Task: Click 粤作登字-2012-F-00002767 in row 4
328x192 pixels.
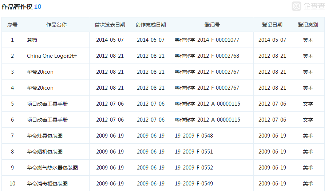Action: (207, 88)
